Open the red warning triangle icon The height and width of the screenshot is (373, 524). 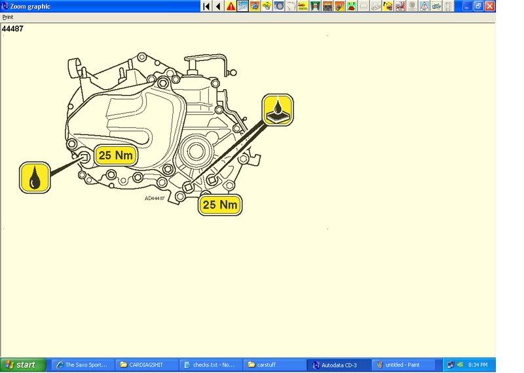click(231, 6)
